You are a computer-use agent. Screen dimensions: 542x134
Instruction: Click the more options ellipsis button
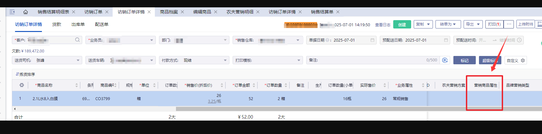pyautogui.click(x=509, y=24)
